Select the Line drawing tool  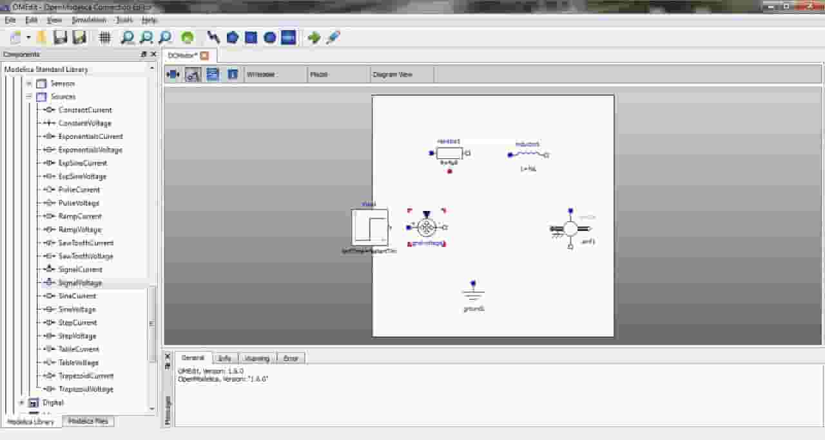(x=213, y=37)
